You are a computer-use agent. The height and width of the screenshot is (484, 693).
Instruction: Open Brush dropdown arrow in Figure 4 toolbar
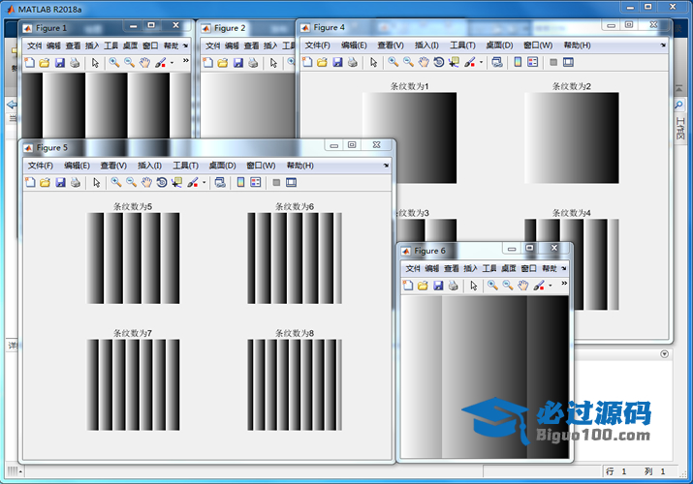click(x=481, y=62)
